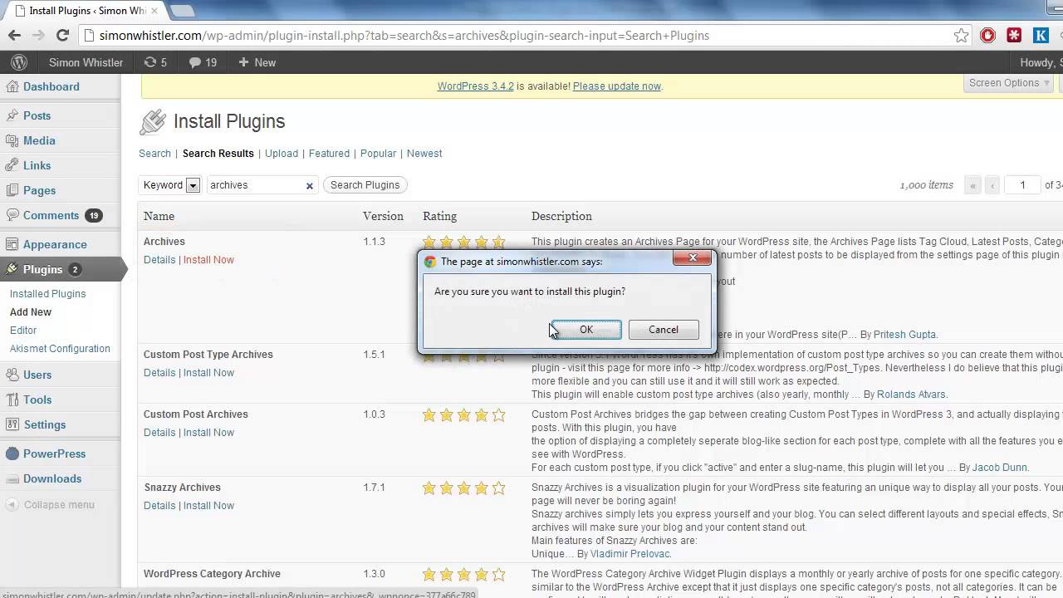The image size is (1063, 598).
Task: Click the Search filter link
Action: (154, 154)
